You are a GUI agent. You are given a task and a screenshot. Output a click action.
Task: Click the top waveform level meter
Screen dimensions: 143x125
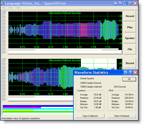(x=4, y=33)
